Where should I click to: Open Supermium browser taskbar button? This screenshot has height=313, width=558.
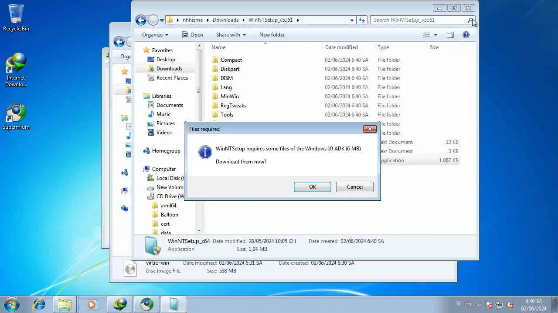pyautogui.click(x=146, y=304)
